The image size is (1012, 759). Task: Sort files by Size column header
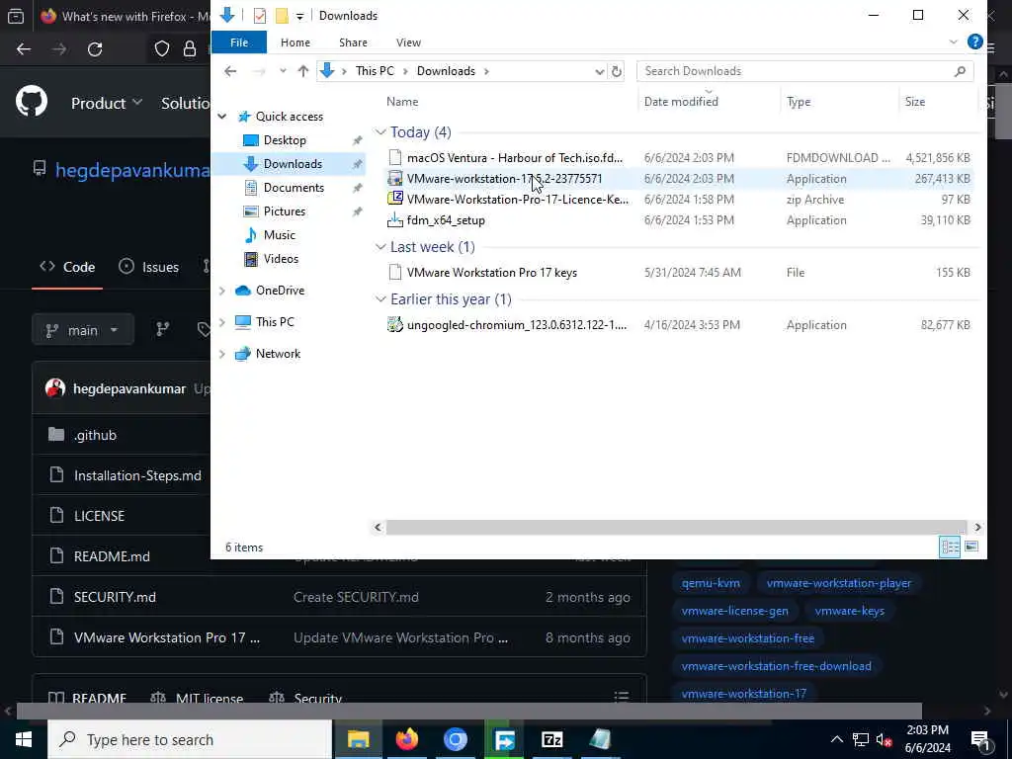tap(914, 102)
